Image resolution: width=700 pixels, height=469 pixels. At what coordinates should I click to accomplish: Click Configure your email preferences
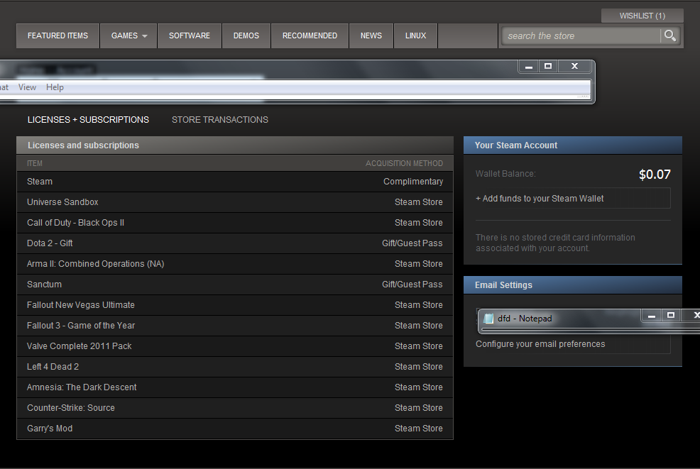tap(540, 344)
